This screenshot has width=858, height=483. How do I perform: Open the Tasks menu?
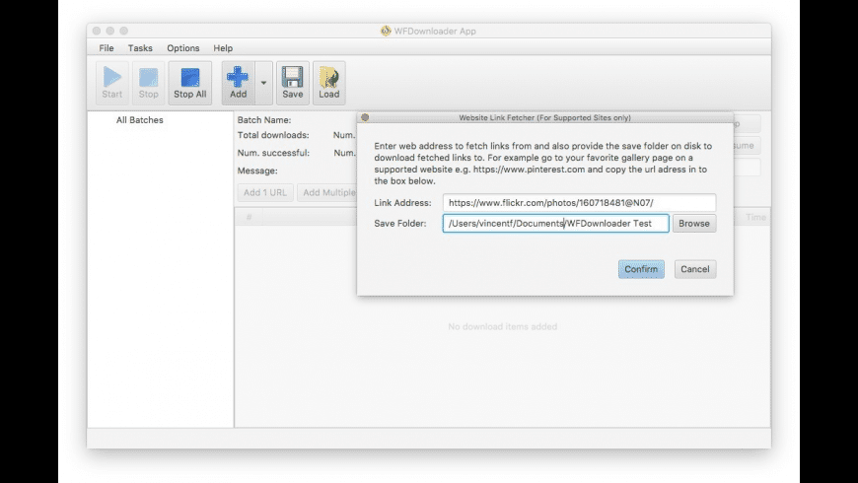point(140,48)
